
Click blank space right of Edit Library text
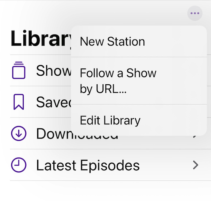[173, 120]
